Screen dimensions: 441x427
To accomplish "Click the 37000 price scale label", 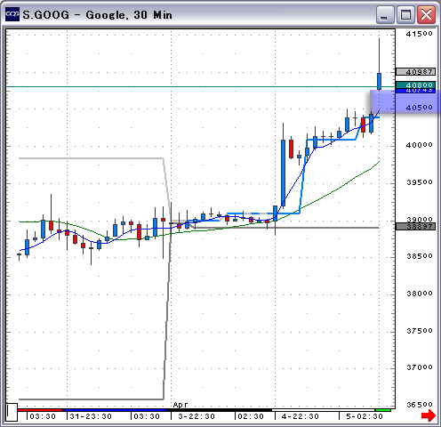I will pos(419,367).
